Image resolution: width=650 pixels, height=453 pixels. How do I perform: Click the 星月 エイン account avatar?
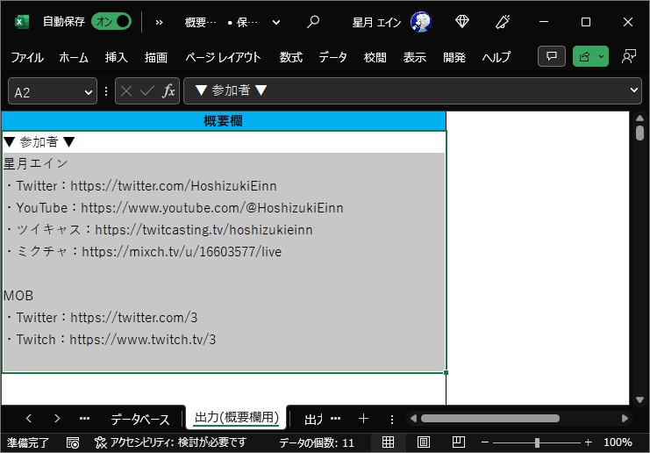[x=421, y=22]
